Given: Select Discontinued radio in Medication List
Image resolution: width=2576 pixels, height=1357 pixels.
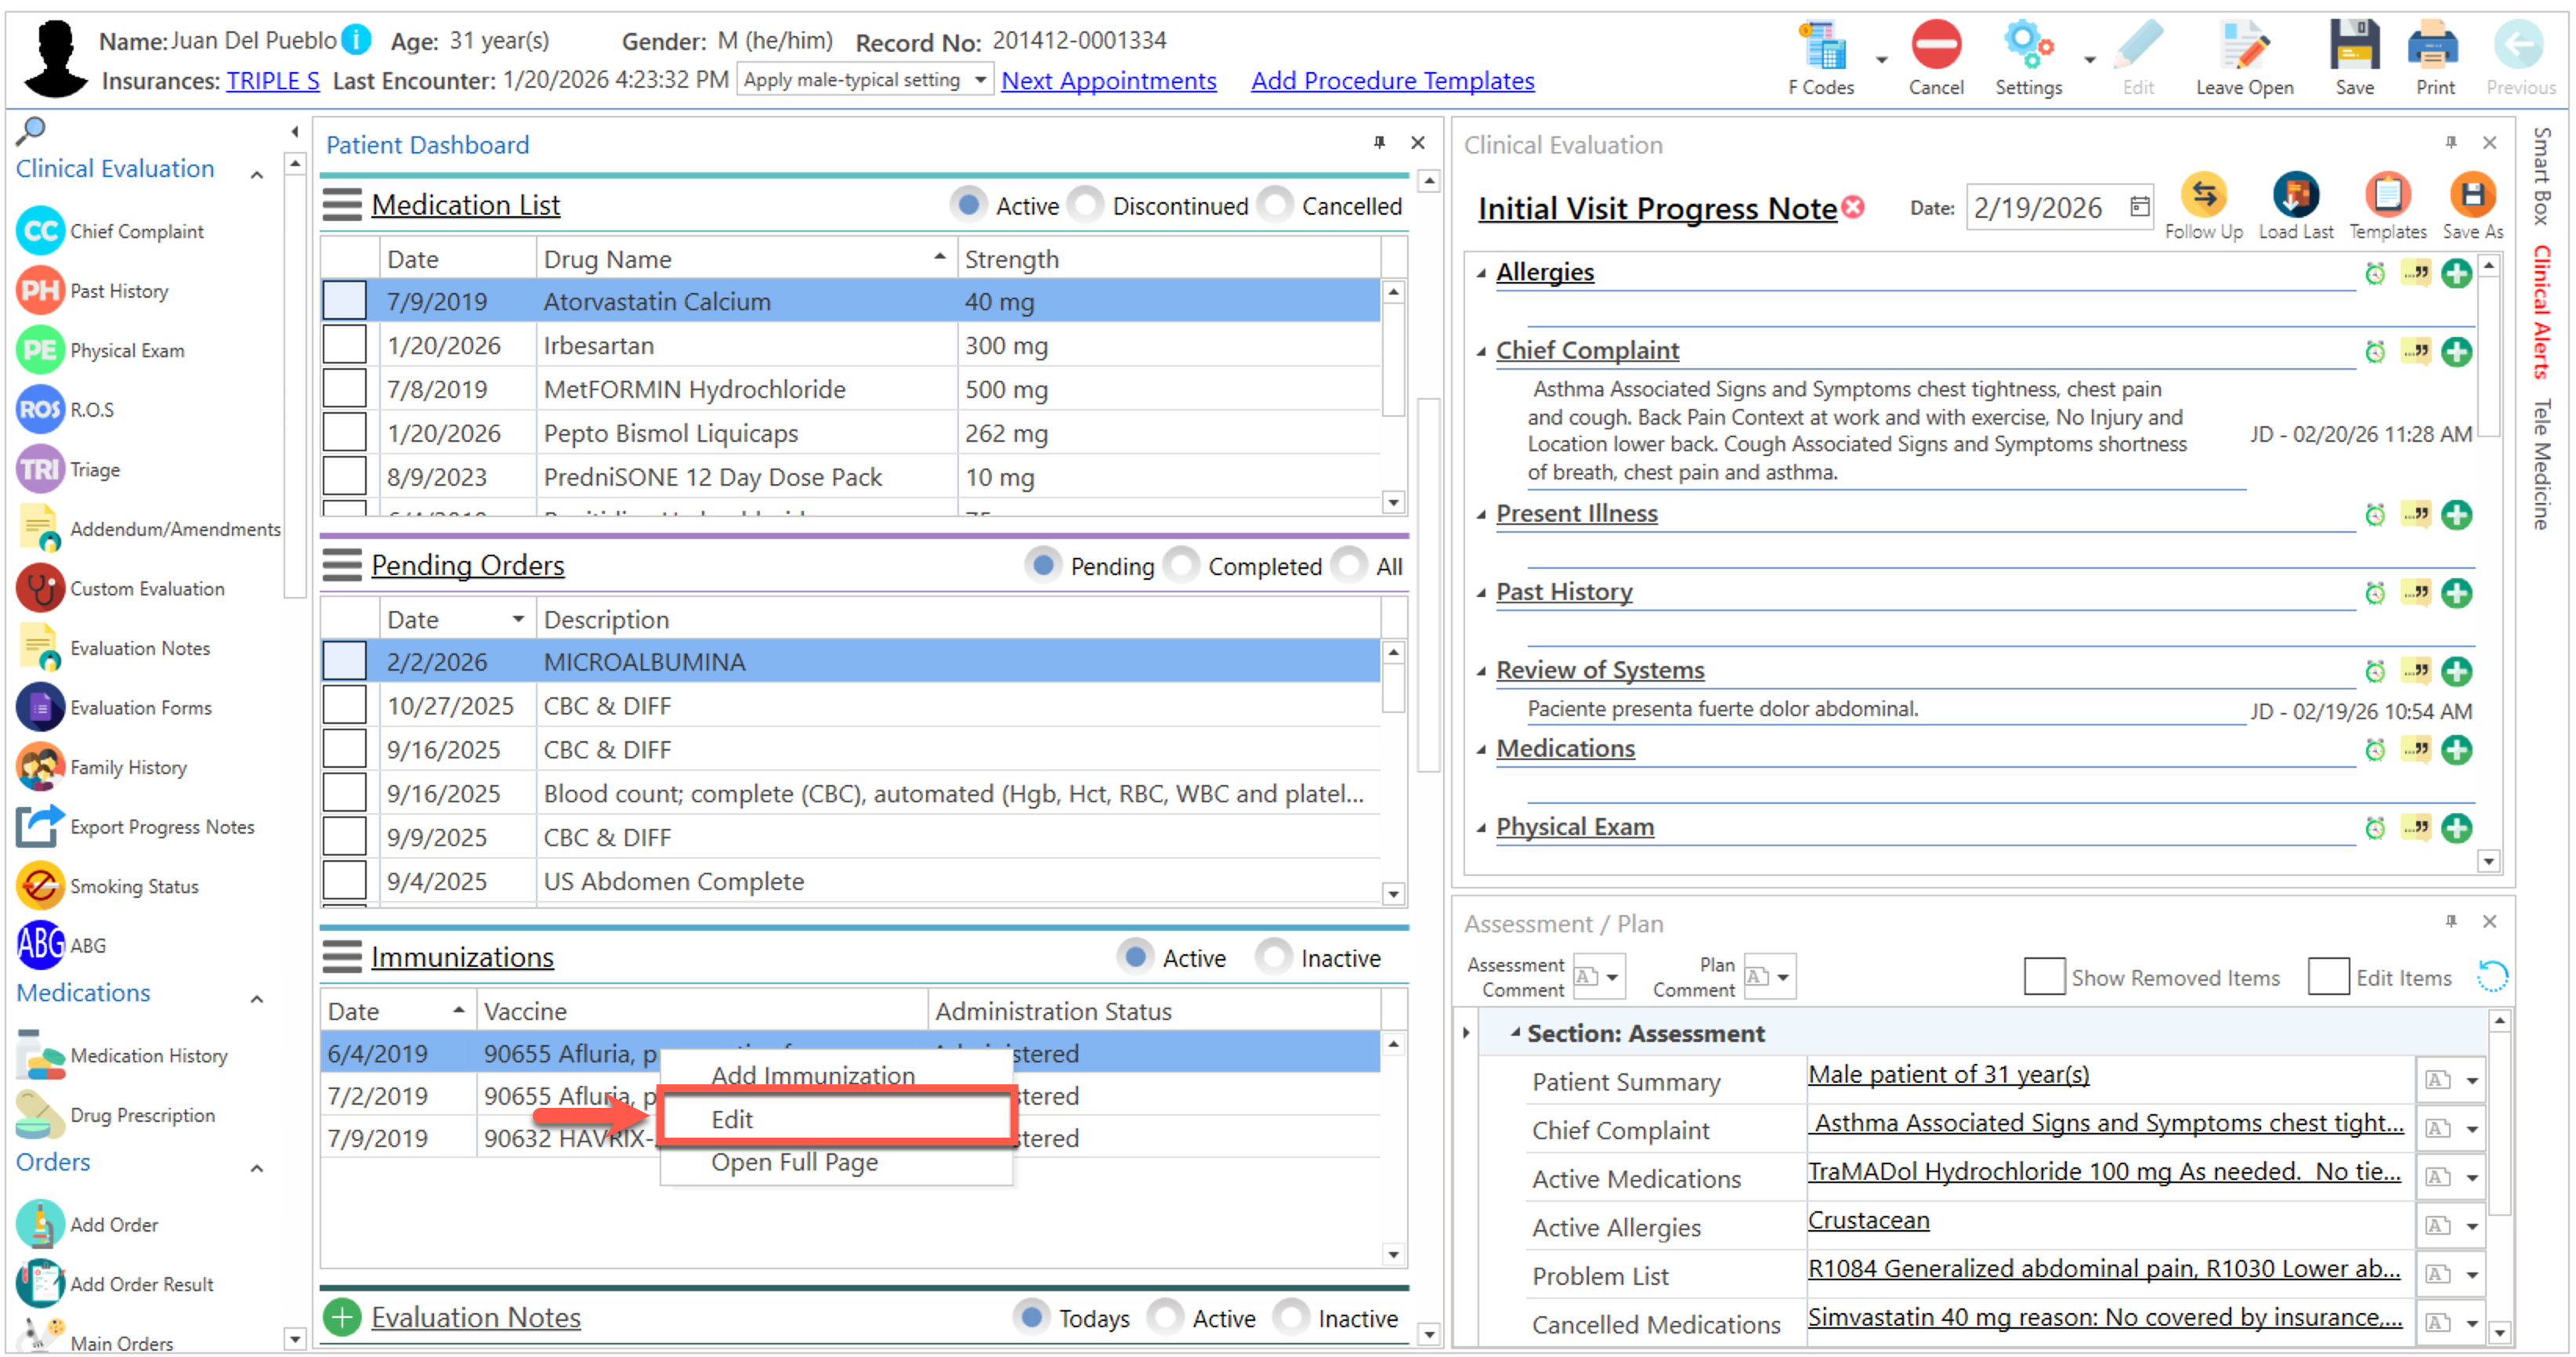Looking at the screenshot, I should [x=1086, y=206].
